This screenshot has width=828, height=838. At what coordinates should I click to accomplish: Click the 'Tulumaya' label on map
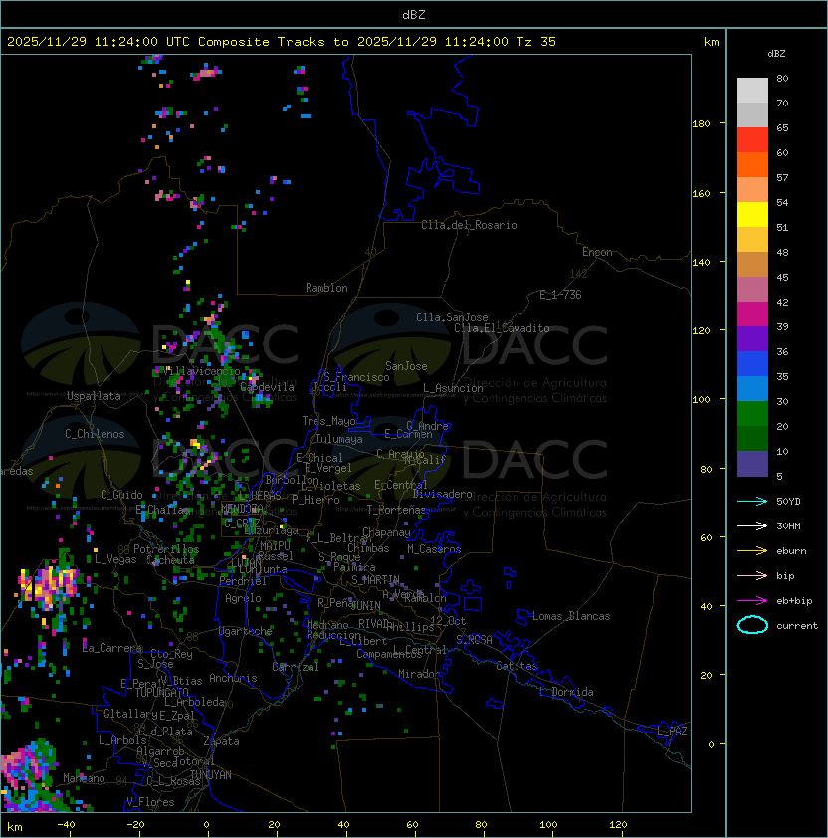[x=339, y=439]
